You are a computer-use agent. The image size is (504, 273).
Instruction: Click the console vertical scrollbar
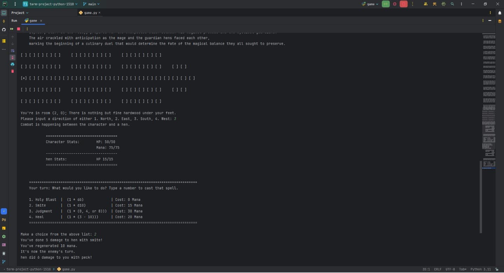(481, 196)
